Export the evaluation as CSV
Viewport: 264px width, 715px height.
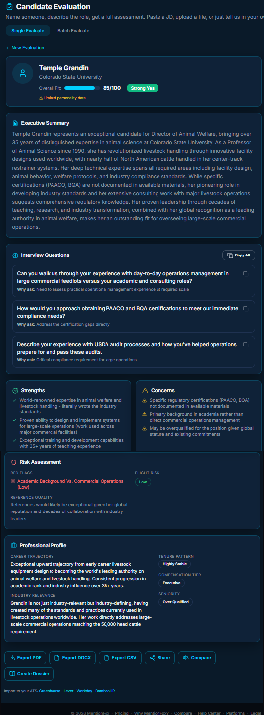coord(120,658)
